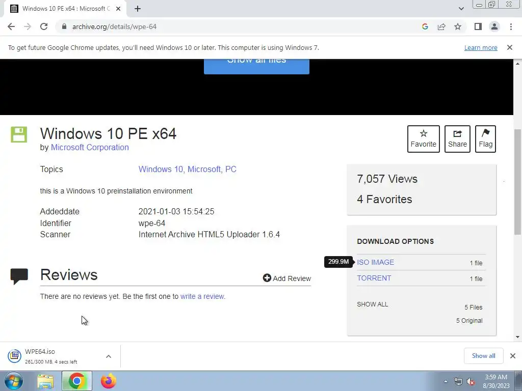Click the Share button on the item

457,139
